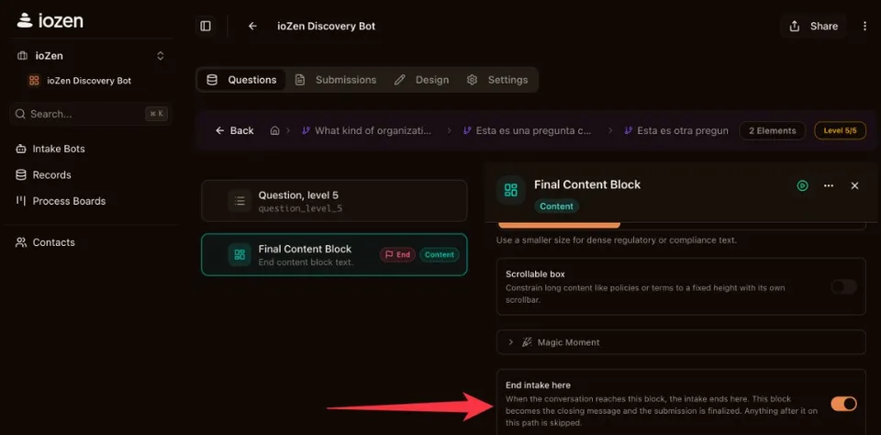The image size is (881, 435).
Task: Click the Records database icon
Action: tap(21, 174)
